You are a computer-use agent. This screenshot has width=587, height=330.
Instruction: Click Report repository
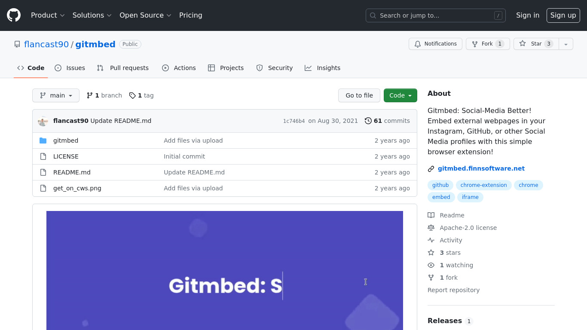(x=453, y=290)
